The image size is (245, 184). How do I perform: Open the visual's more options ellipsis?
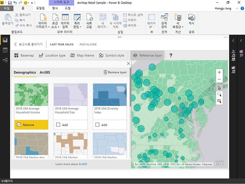(x=226, y=37)
